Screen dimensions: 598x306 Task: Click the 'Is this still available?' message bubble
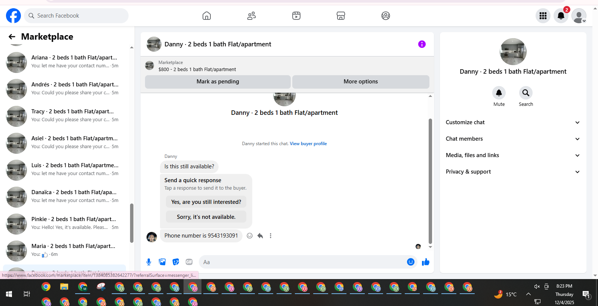coord(189,167)
